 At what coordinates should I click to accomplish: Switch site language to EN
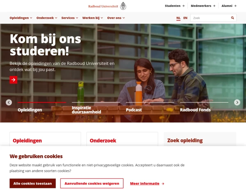pyautogui.click(x=185, y=18)
